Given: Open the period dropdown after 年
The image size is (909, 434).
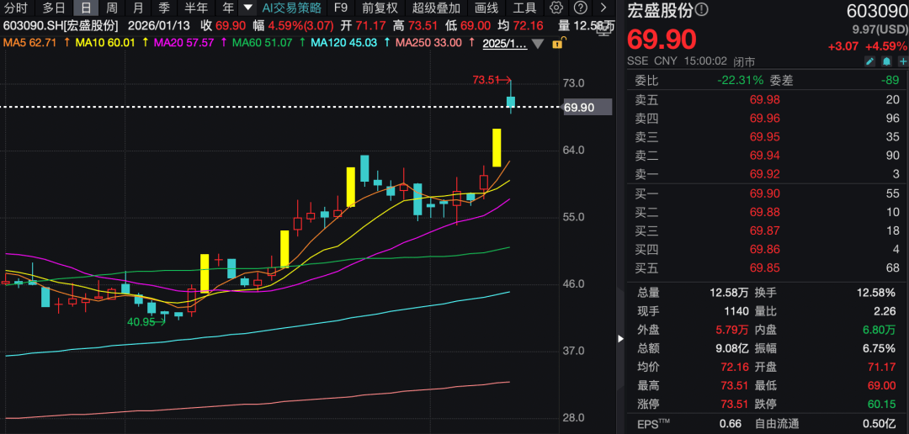Looking at the screenshot, I should [247, 8].
